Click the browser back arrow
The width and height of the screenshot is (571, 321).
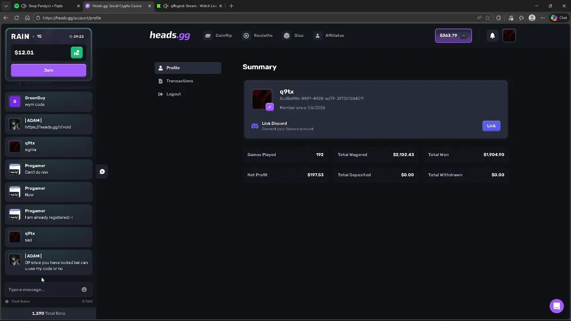pos(6,18)
